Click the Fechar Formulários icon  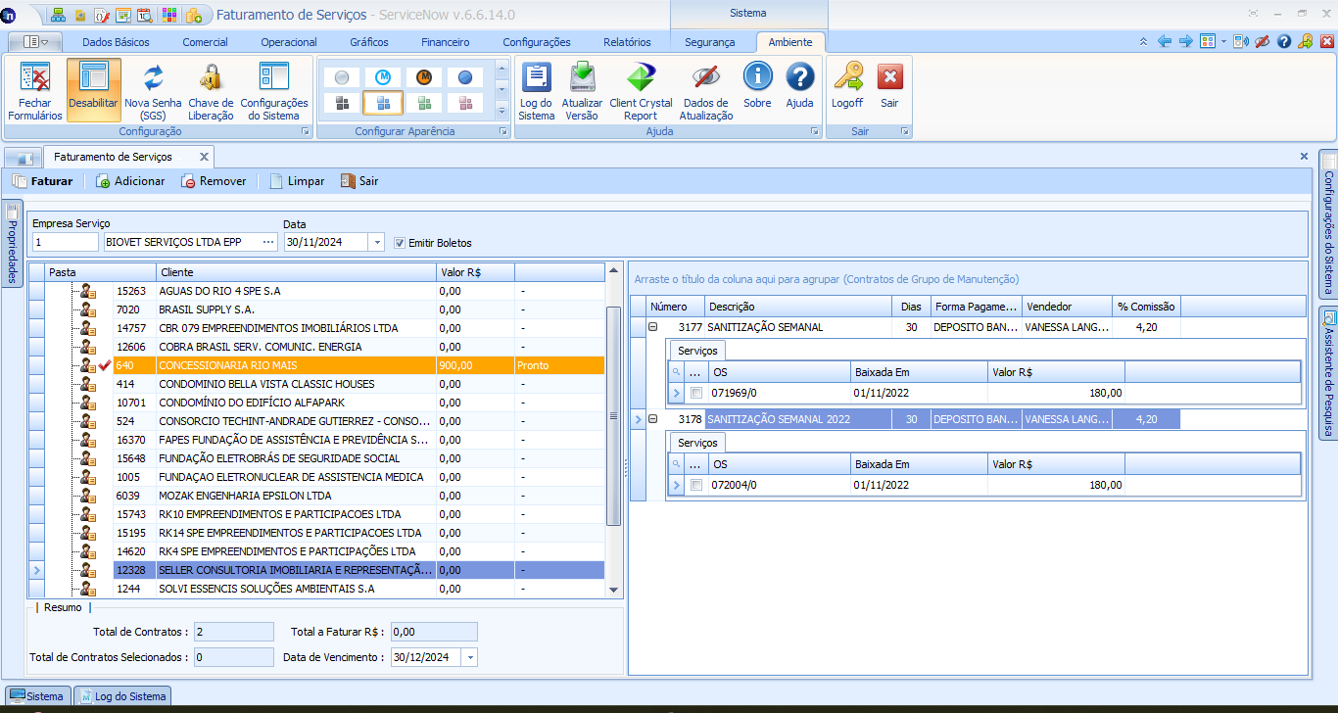point(34,79)
